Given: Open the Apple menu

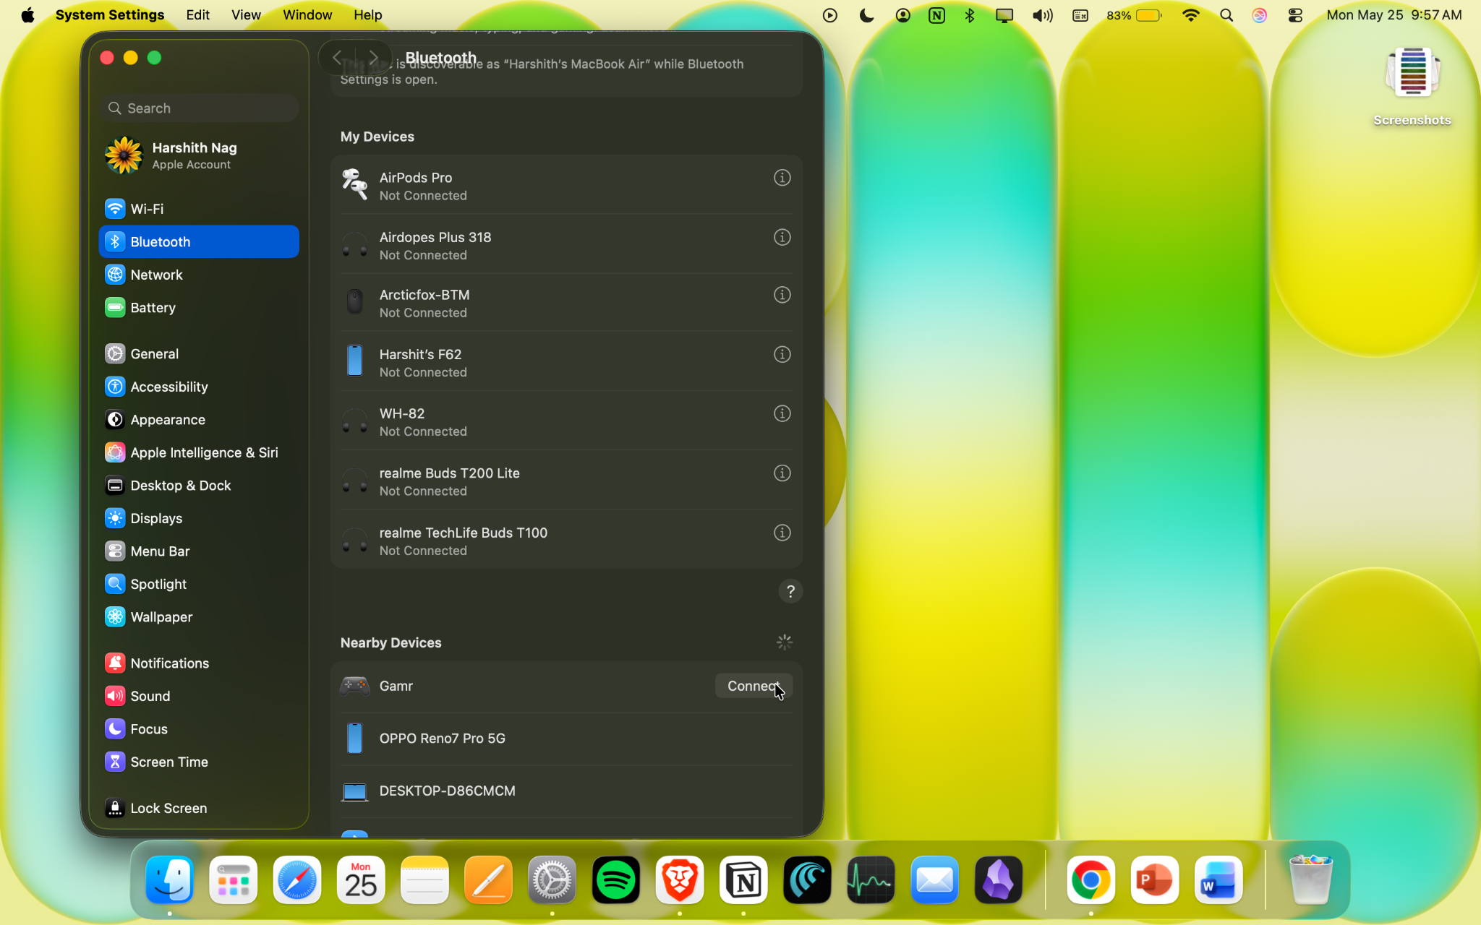Looking at the screenshot, I should (27, 15).
